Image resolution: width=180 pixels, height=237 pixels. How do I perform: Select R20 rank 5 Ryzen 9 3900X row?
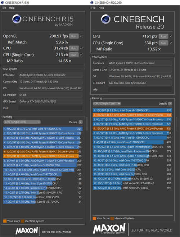tap(132, 129)
